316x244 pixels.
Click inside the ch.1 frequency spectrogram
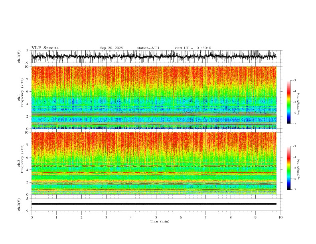pyautogui.click(x=154, y=97)
